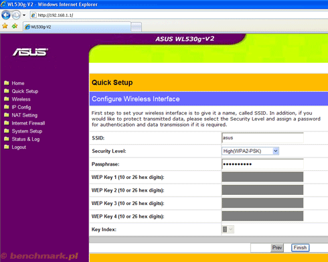This screenshot has width=328, height=262.
Task: Open the recent pages dropdown arrow
Action: tap(24, 15)
